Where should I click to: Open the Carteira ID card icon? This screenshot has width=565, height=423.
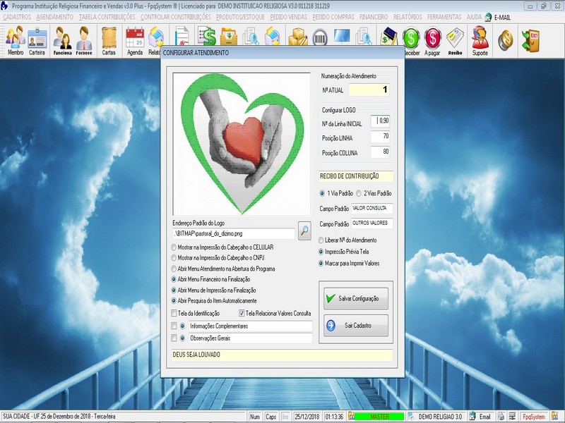pyautogui.click(x=37, y=41)
